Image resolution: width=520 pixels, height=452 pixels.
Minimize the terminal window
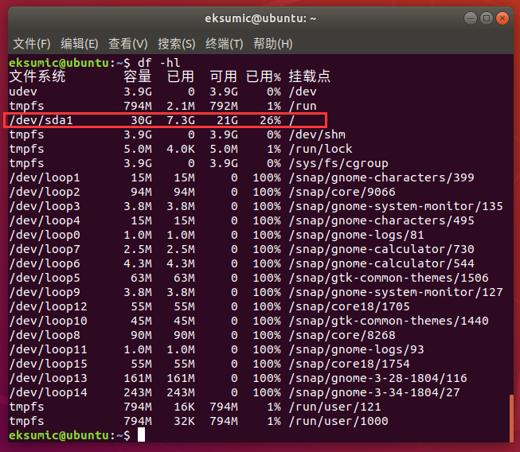coord(465,18)
